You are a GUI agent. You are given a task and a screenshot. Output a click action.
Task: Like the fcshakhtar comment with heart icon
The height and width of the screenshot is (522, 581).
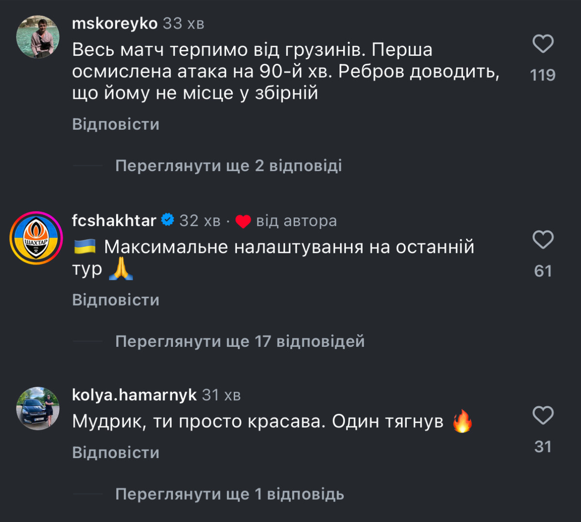pyautogui.click(x=543, y=240)
